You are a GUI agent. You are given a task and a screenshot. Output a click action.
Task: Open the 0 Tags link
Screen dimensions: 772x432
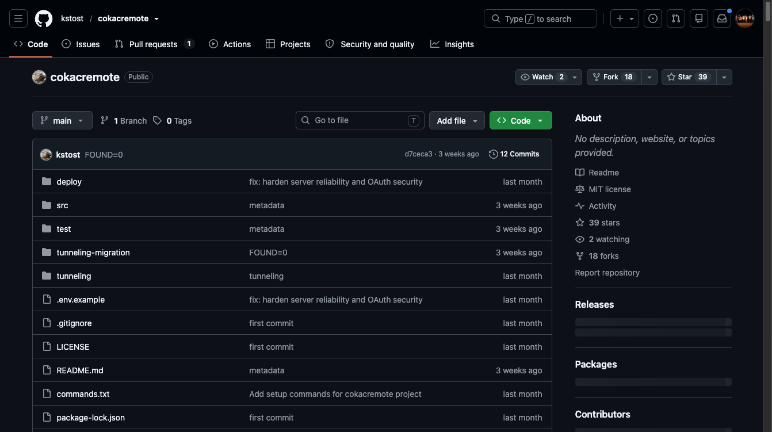click(173, 121)
